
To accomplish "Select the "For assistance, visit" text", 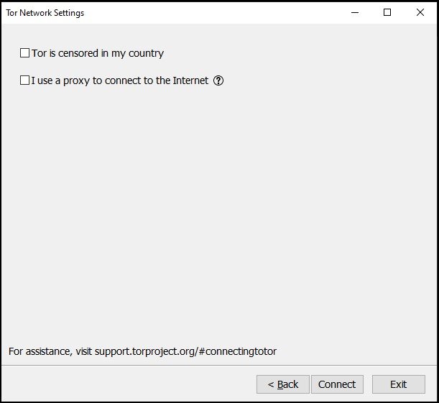I will (x=50, y=351).
